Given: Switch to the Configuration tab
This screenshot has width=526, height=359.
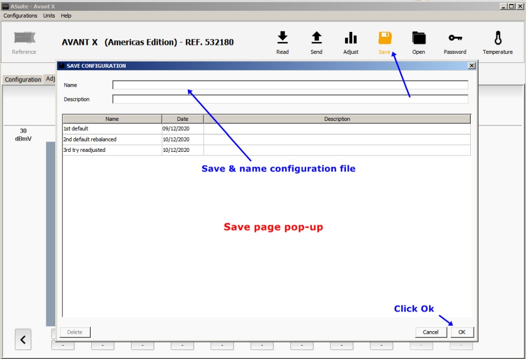Looking at the screenshot, I should [x=23, y=80].
